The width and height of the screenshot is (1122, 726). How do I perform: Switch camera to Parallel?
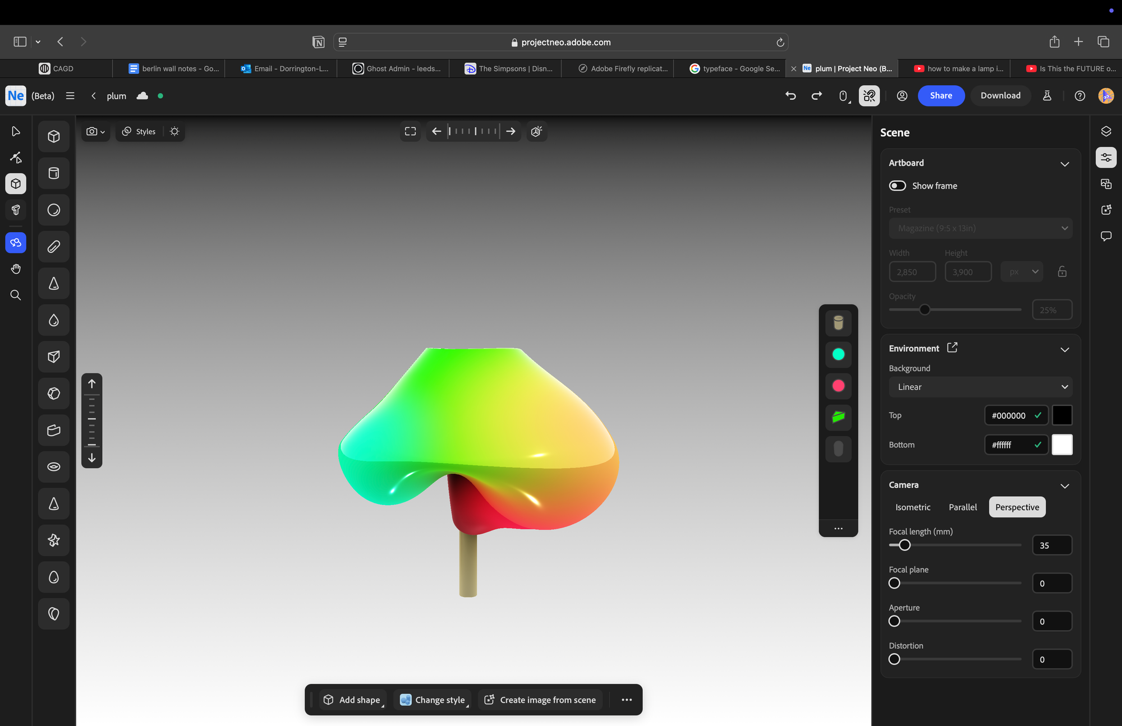[963, 507]
